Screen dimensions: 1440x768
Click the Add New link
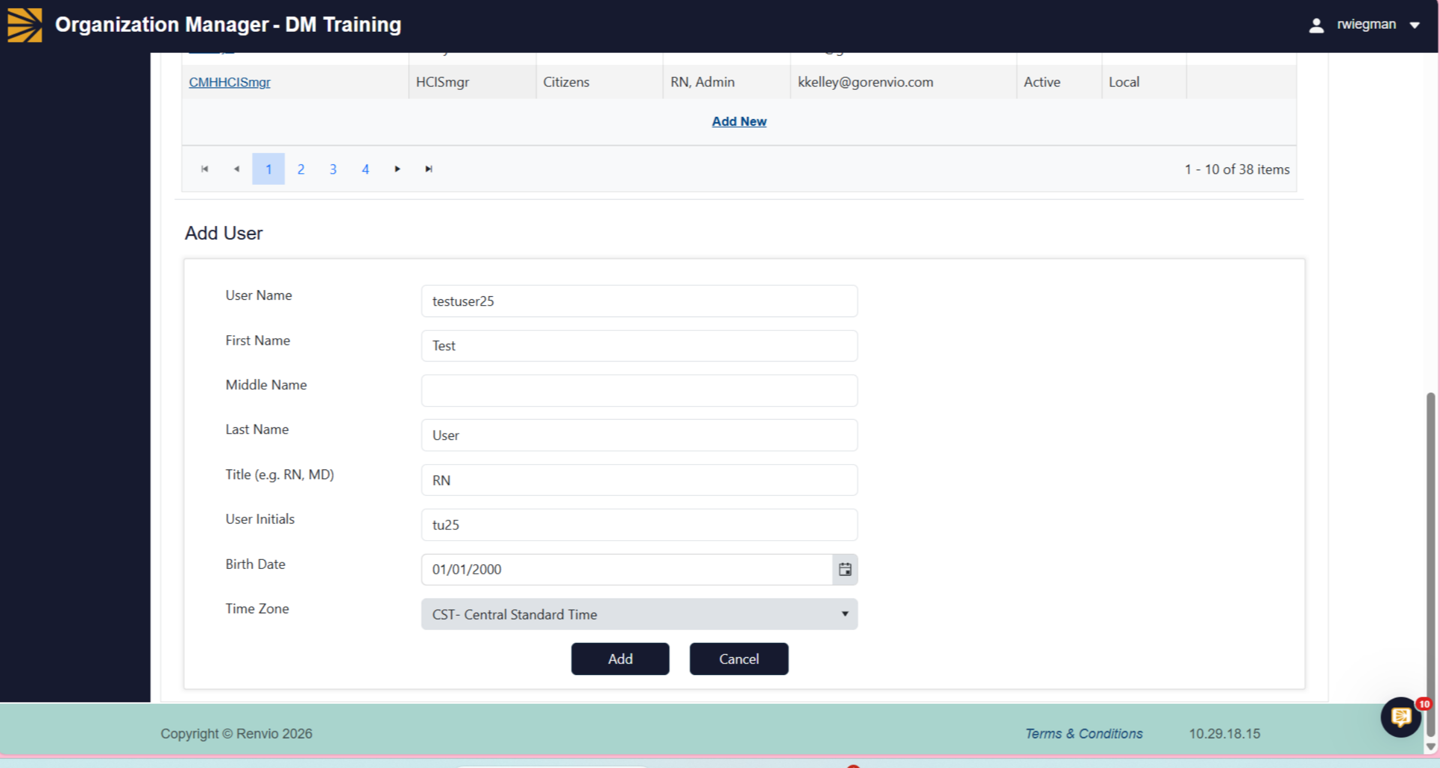(739, 121)
